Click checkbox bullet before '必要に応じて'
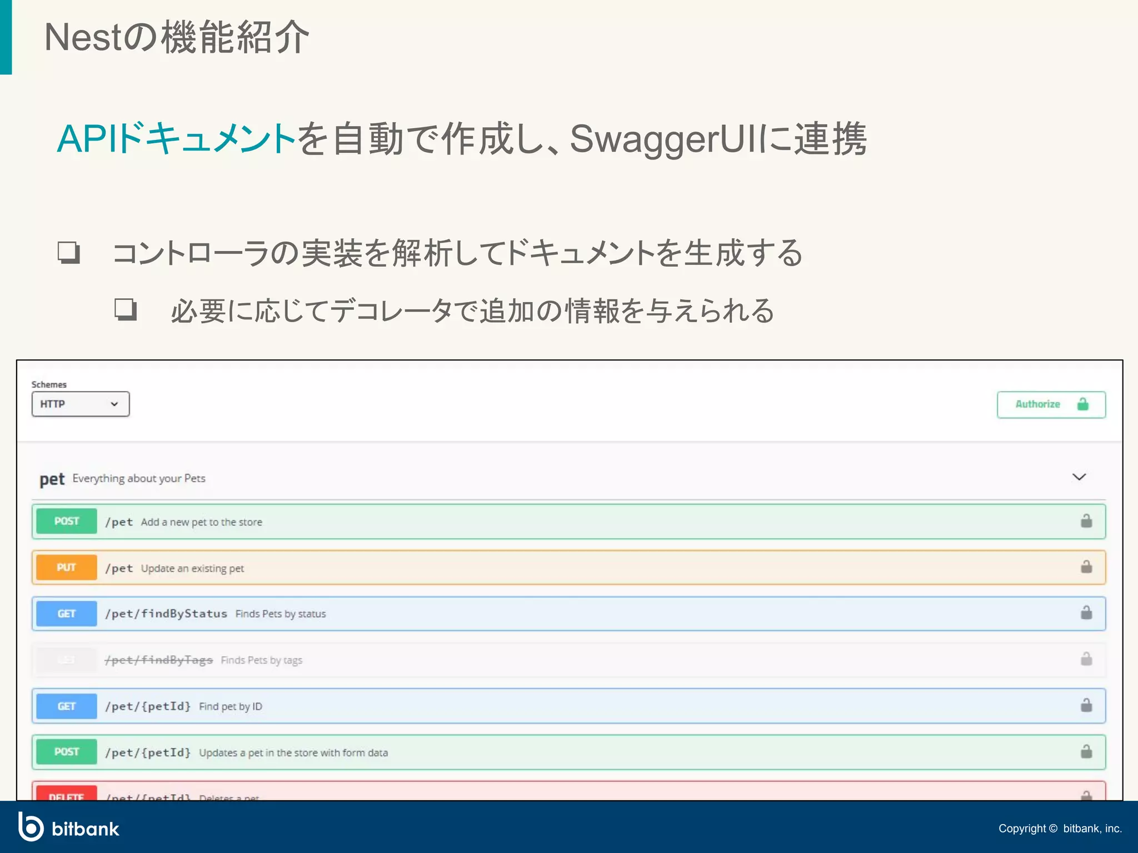This screenshot has height=853, width=1138. tap(126, 310)
